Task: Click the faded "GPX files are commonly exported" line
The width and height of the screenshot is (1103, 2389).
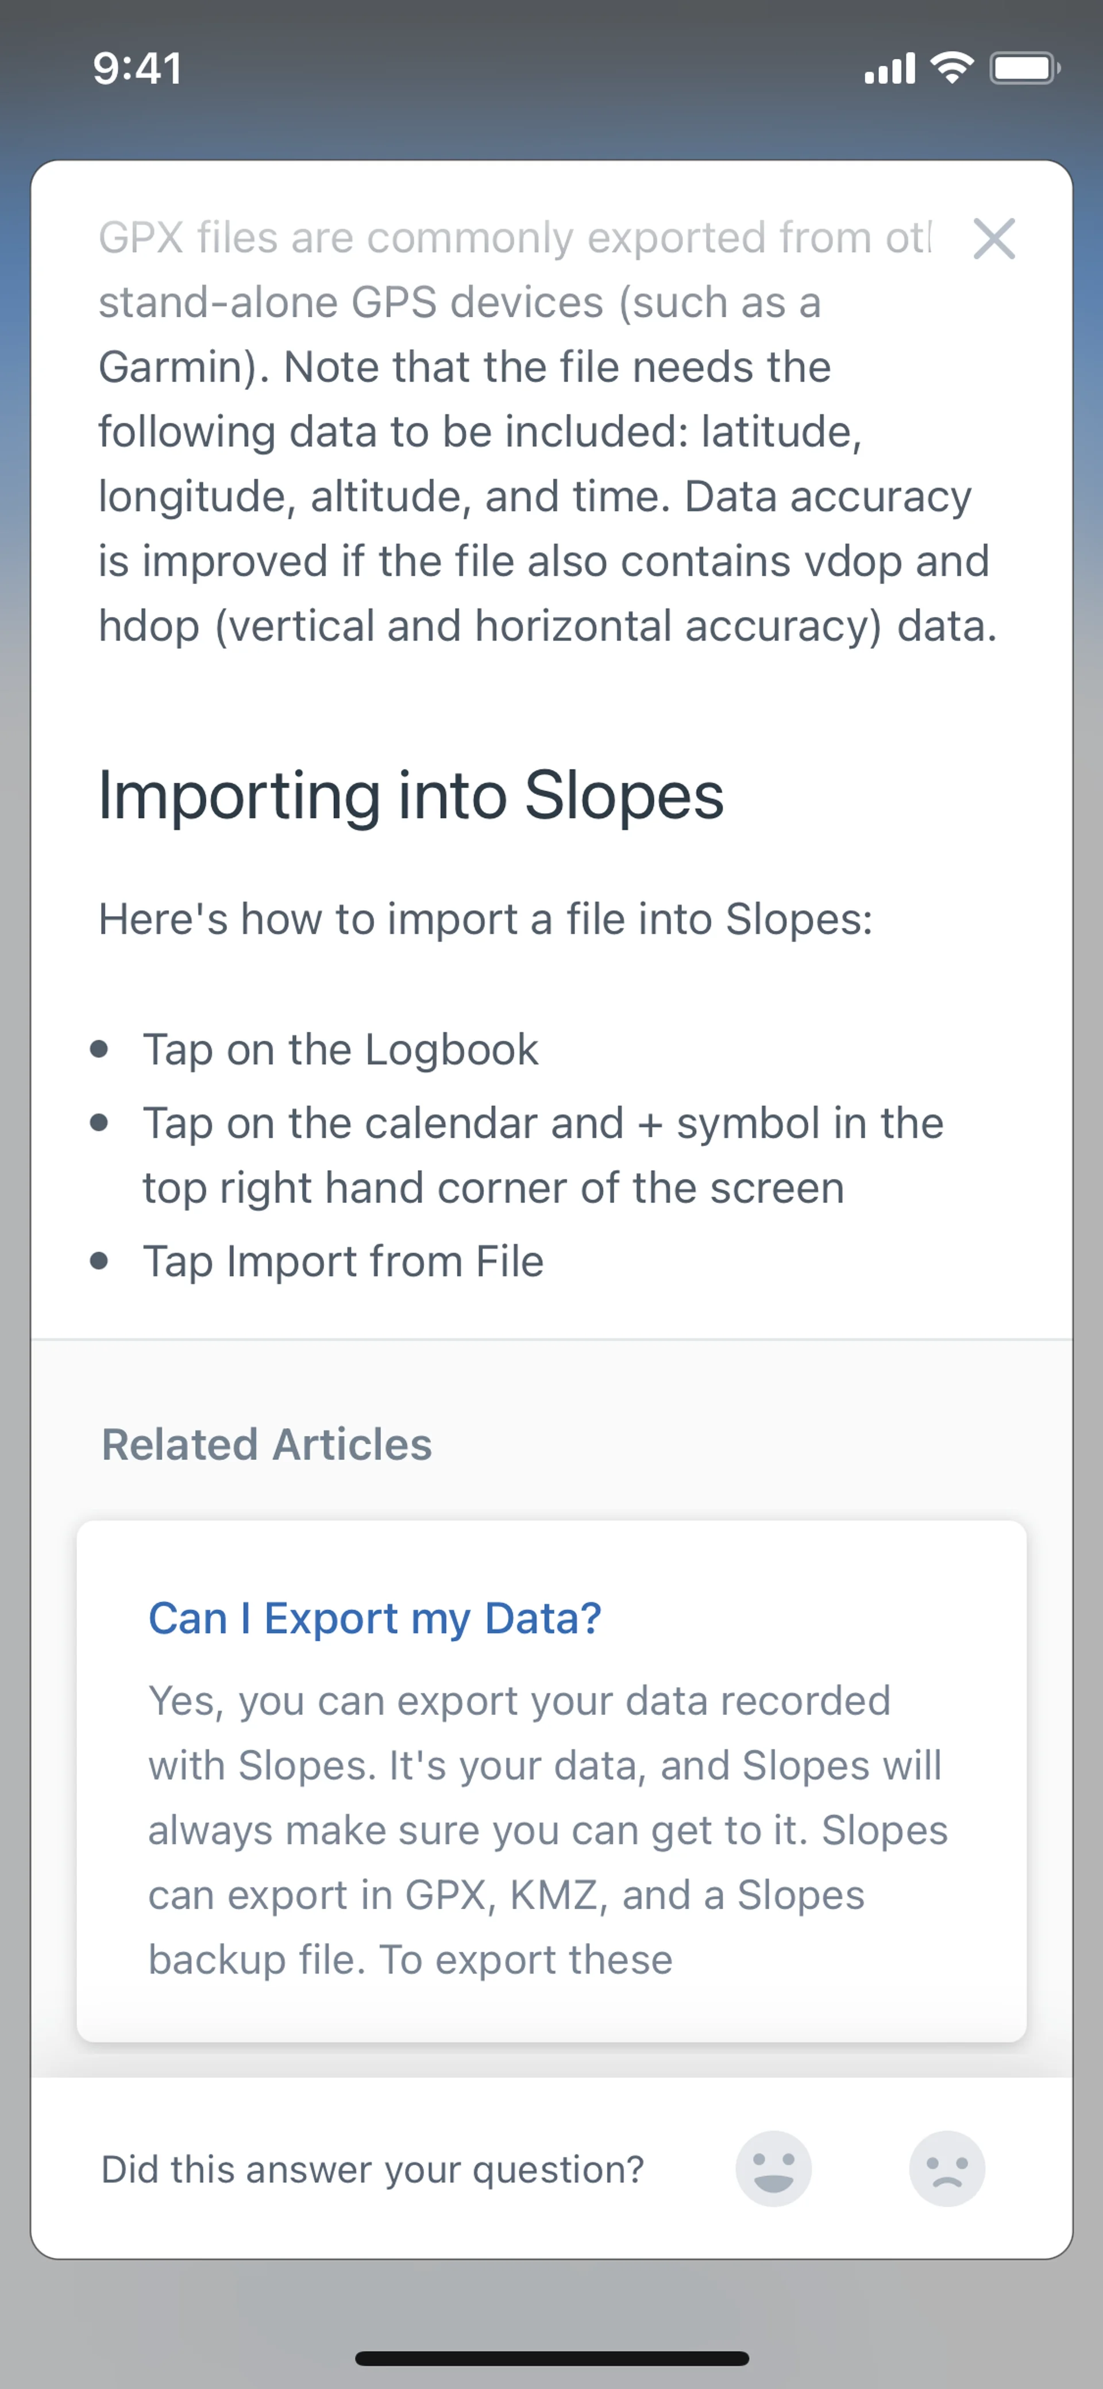Action: (514, 238)
